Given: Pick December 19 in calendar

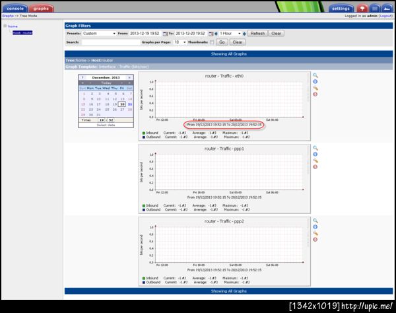Looking at the screenshot, I should click(115, 104).
